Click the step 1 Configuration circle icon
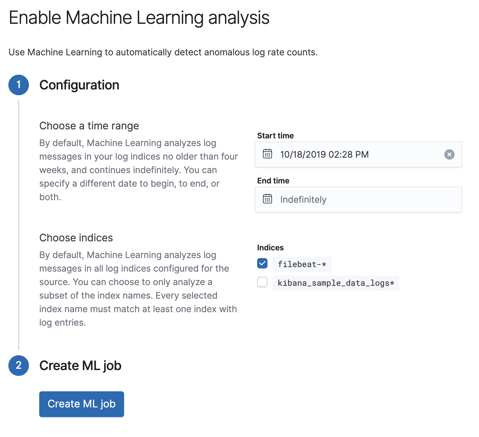 19,85
